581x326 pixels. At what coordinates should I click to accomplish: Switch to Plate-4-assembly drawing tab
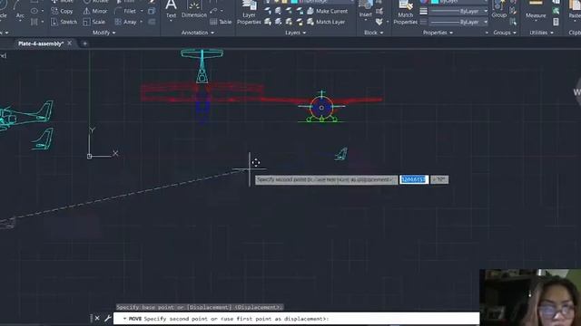(x=41, y=43)
